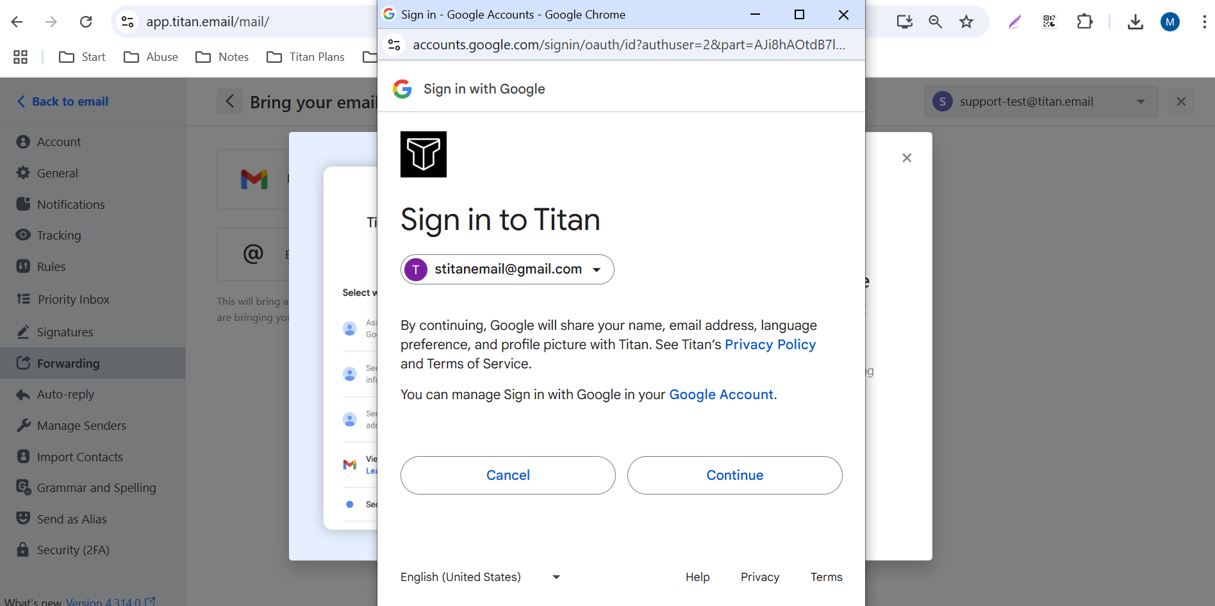
Task: Open the Titan Plans bookmark folder
Action: pyautogui.click(x=305, y=57)
